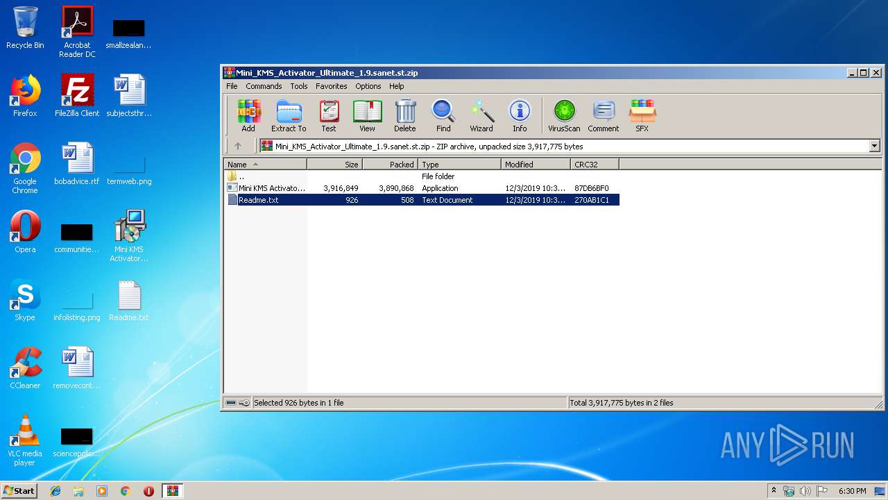Click the volume speaker tray icon
This screenshot has width=888, height=500.
(805, 491)
